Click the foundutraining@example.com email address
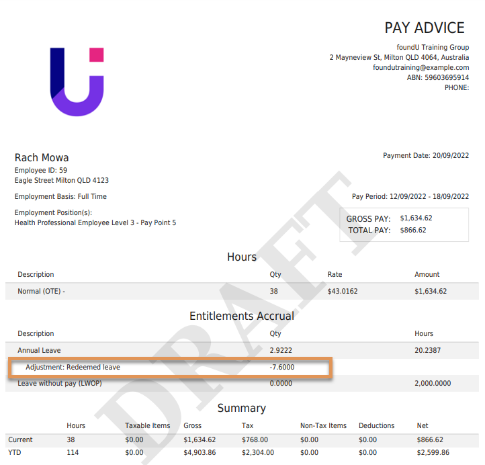Viewport: 485px width, 465px height. pos(421,68)
